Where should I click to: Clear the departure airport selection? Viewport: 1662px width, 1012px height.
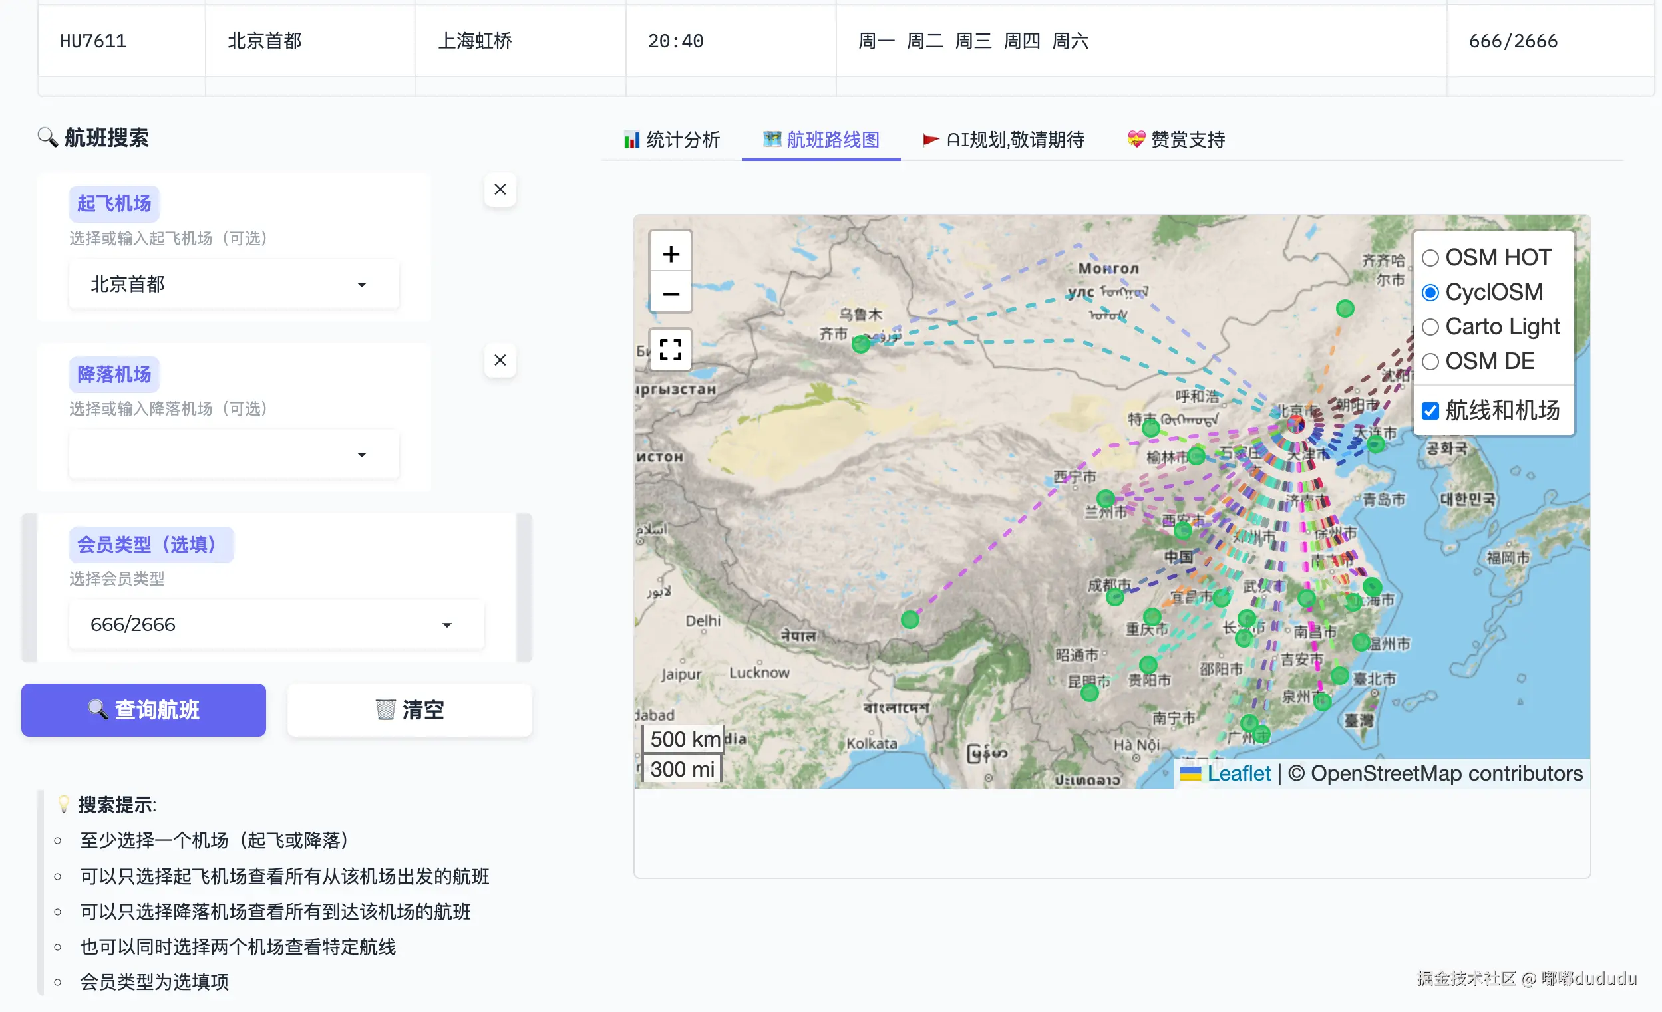(x=500, y=190)
